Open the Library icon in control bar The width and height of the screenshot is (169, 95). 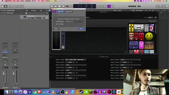(x=2, y=6)
